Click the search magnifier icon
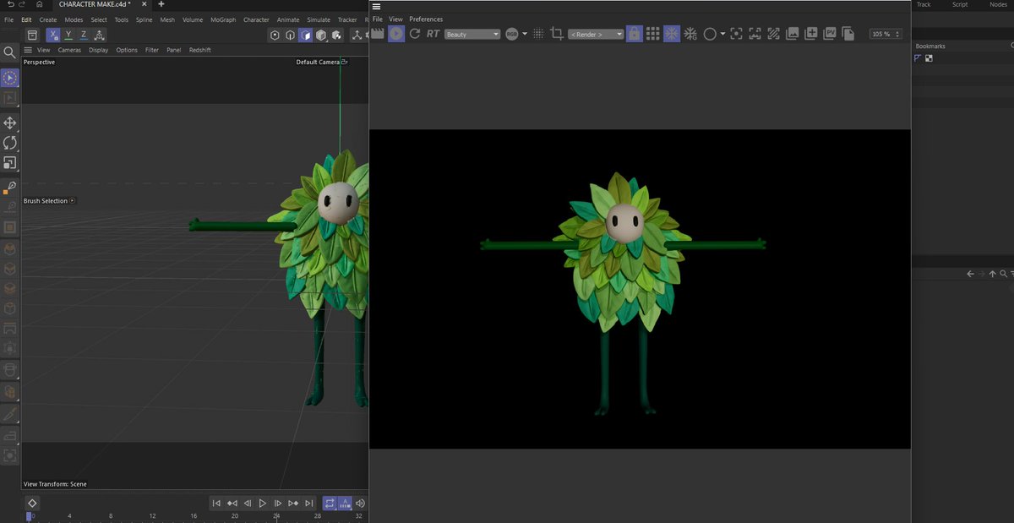 [x=10, y=52]
